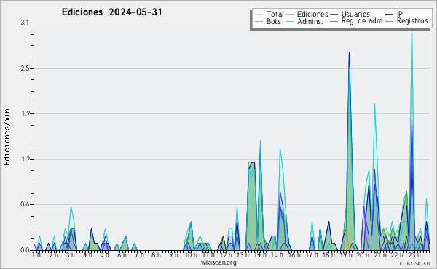Click the '14 h' x-axis label
Image resolution: width=437 pixels, height=269 pixels.
click(x=260, y=254)
